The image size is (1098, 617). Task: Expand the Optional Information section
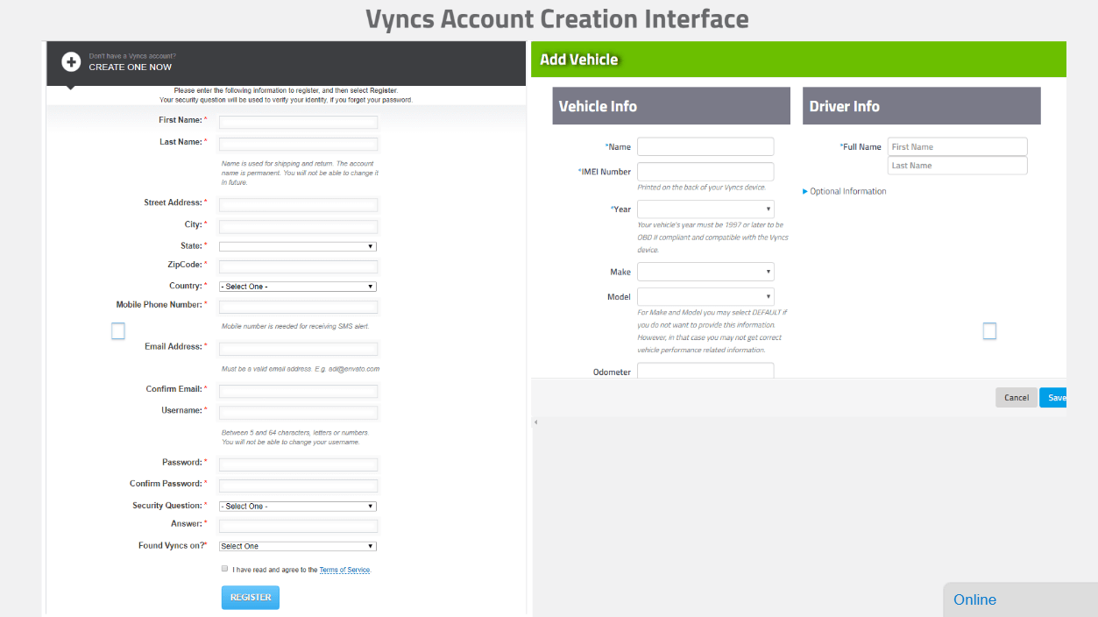pyautogui.click(x=845, y=191)
